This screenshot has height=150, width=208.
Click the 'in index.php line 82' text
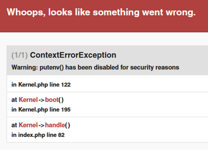38,135
